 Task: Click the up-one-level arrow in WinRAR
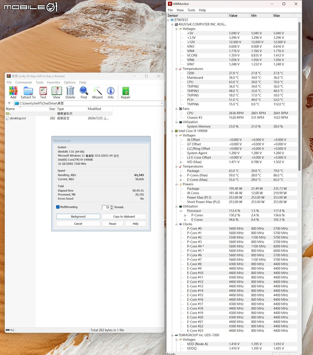(9, 103)
